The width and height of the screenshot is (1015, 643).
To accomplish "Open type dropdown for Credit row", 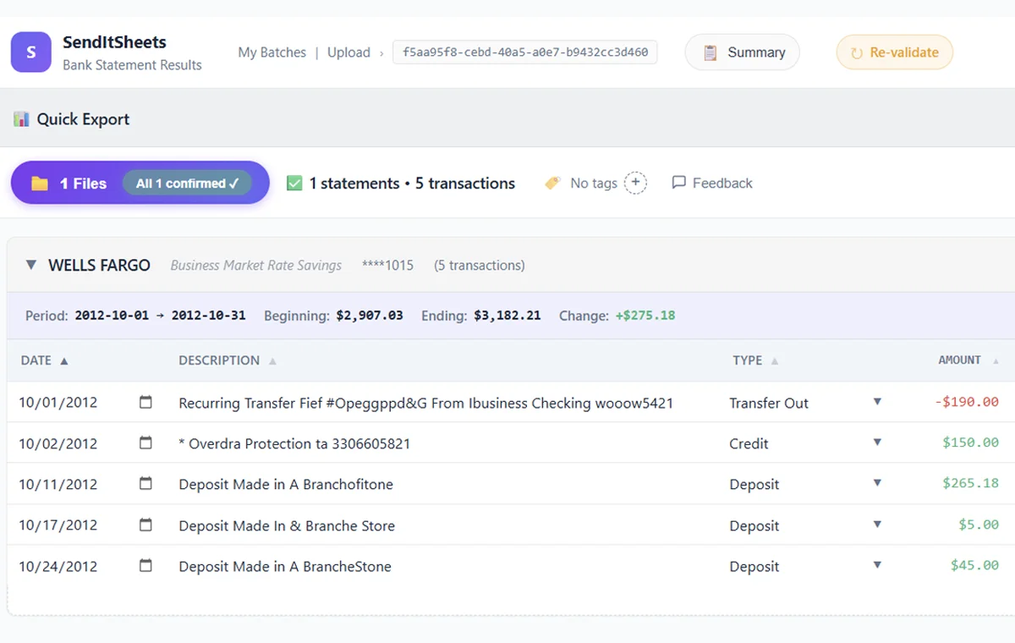I will (877, 442).
